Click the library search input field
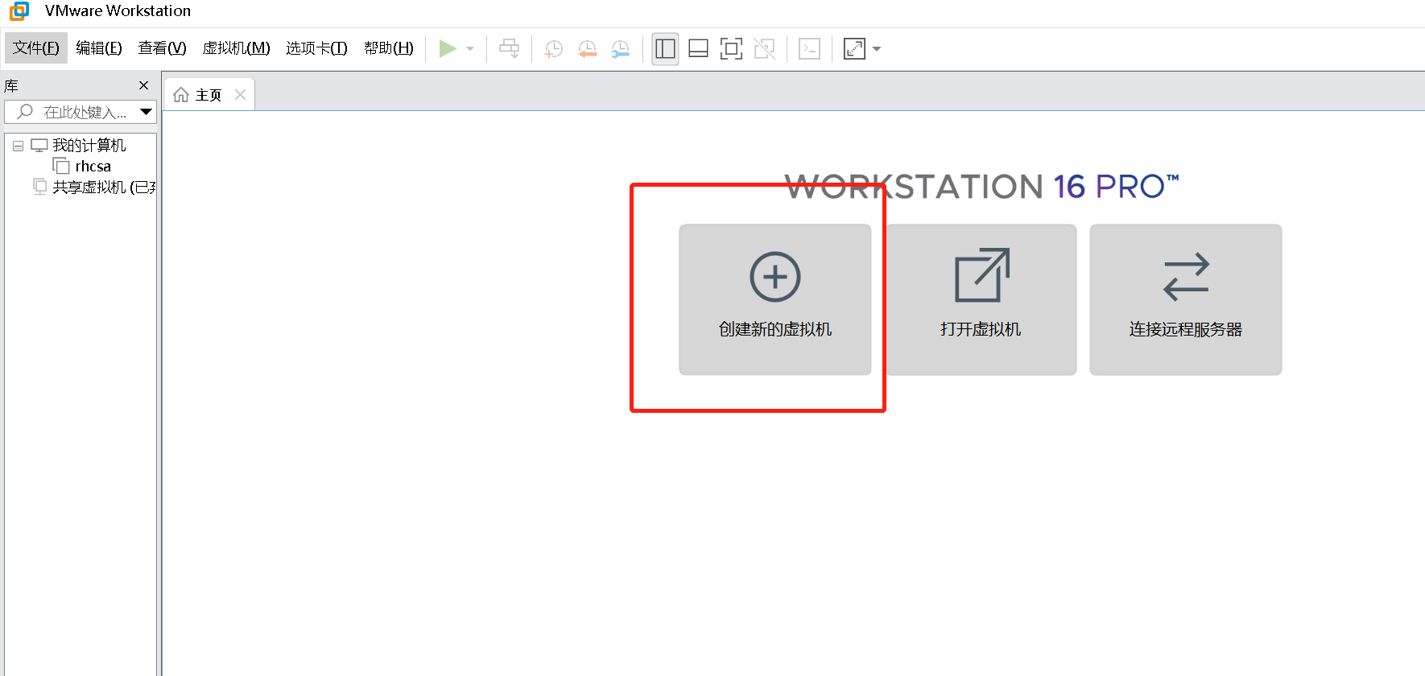This screenshot has width=1425, height=676. click(x=81, y=112)
